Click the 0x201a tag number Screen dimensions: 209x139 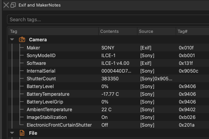(187, 125)
